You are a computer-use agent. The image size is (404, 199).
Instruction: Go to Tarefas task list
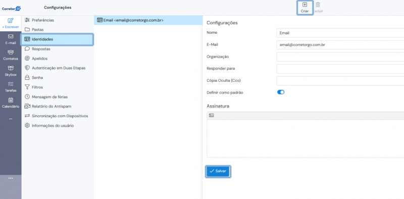click(11, 87)
